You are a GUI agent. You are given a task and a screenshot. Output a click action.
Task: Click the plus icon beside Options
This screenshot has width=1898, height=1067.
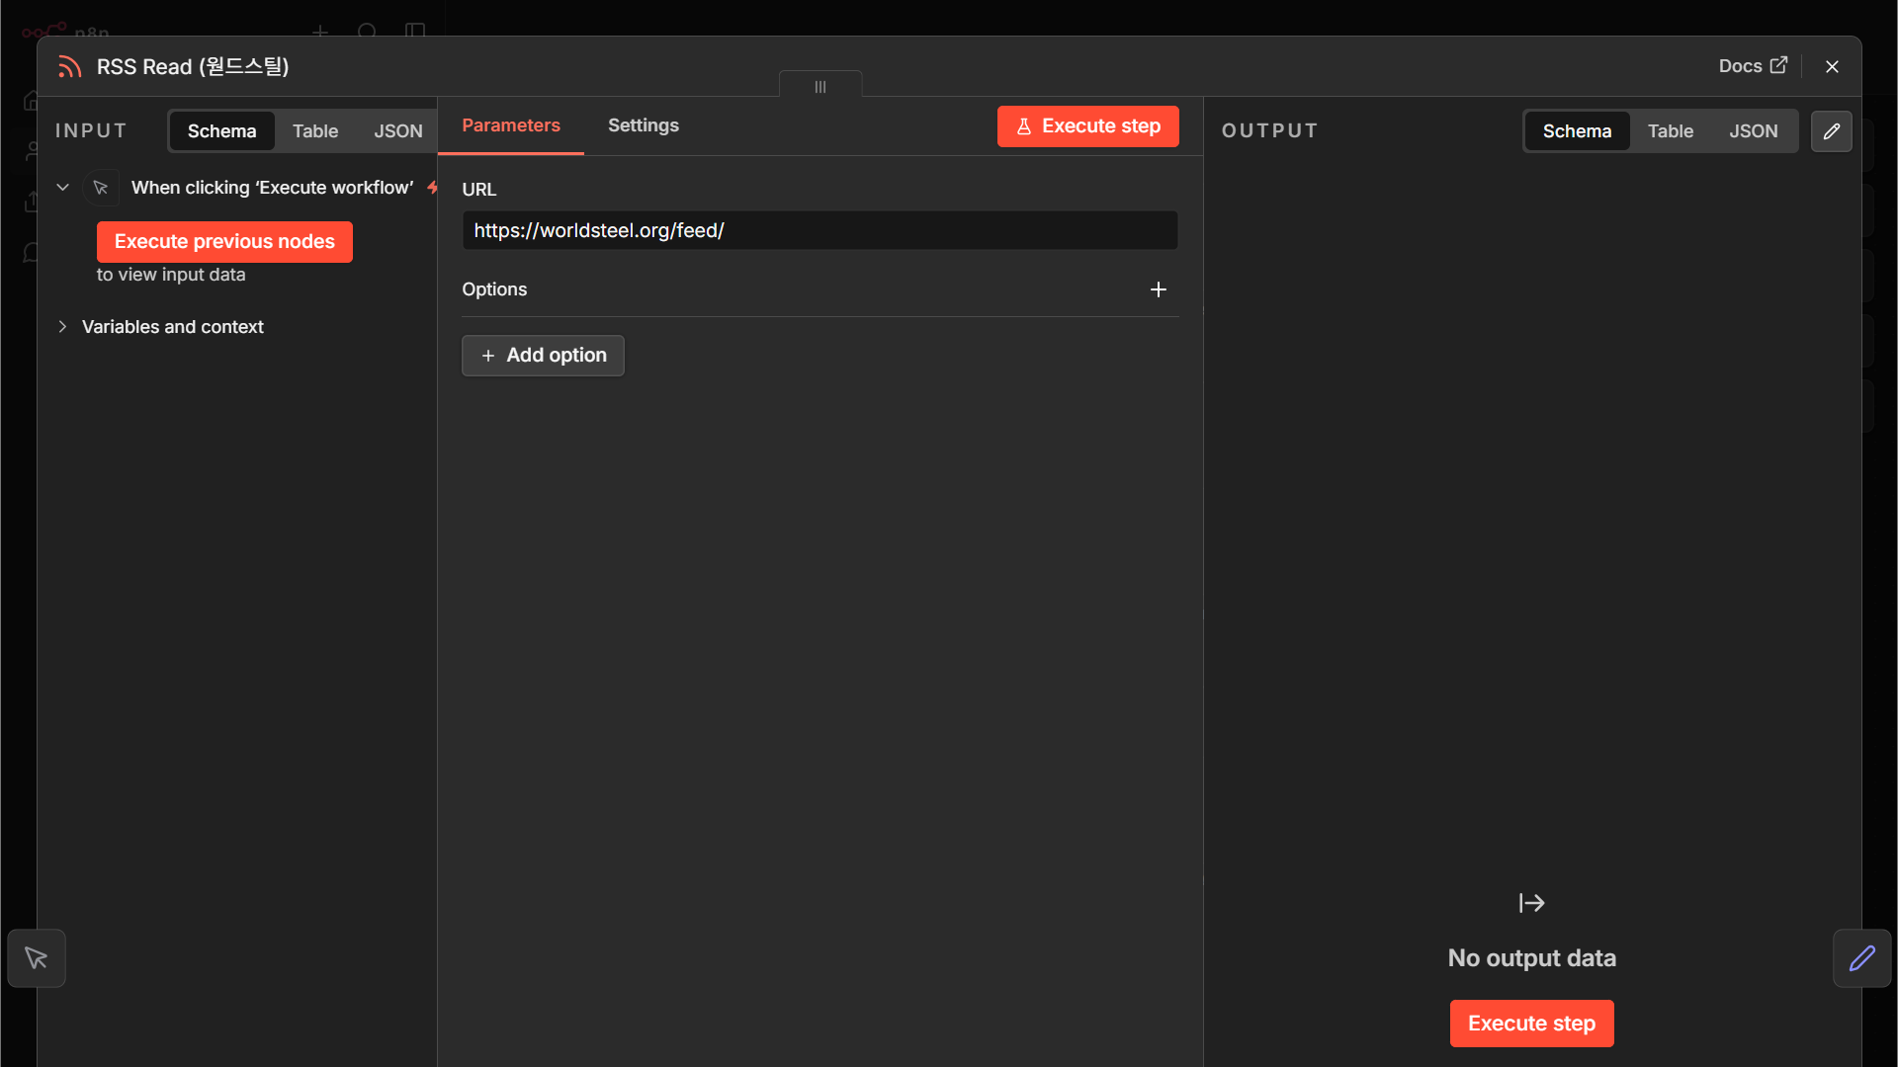(1159, 289)
